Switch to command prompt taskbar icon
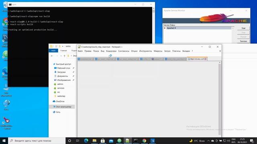The height and width of the screenshot is (144, 257). [x=136, y=140]
